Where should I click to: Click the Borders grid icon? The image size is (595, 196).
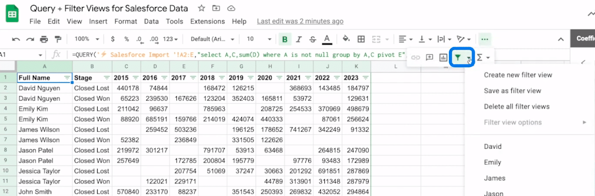pos(361,39)
